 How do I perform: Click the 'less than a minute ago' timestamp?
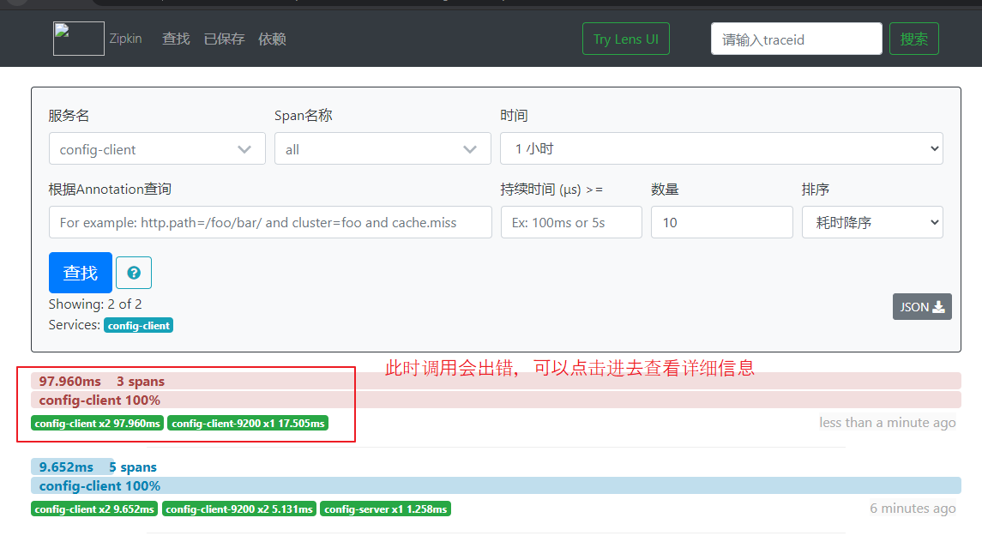pyautogui.click(x=888, y=423)
